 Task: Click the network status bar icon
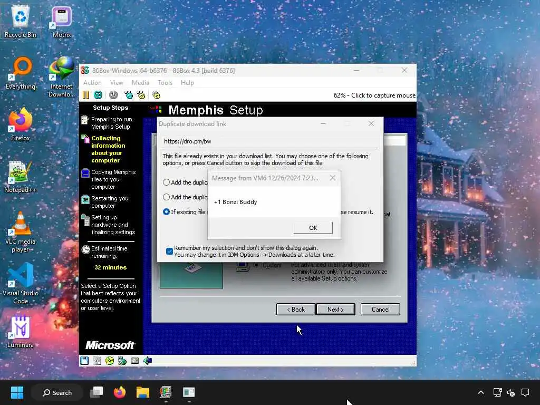pos(122,361)
